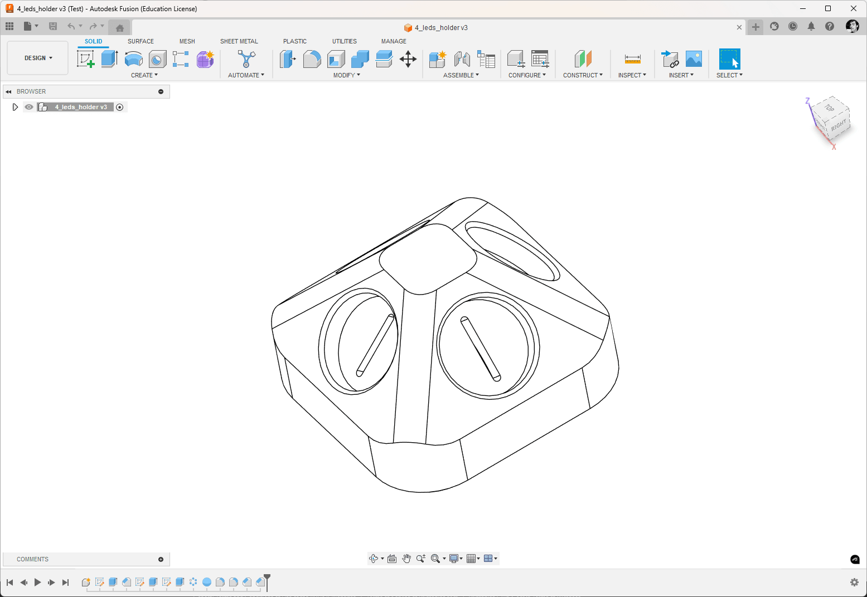Click the ViewCube RIGHT face
Viewport: 867px width, 597px height.
[838, 125]
